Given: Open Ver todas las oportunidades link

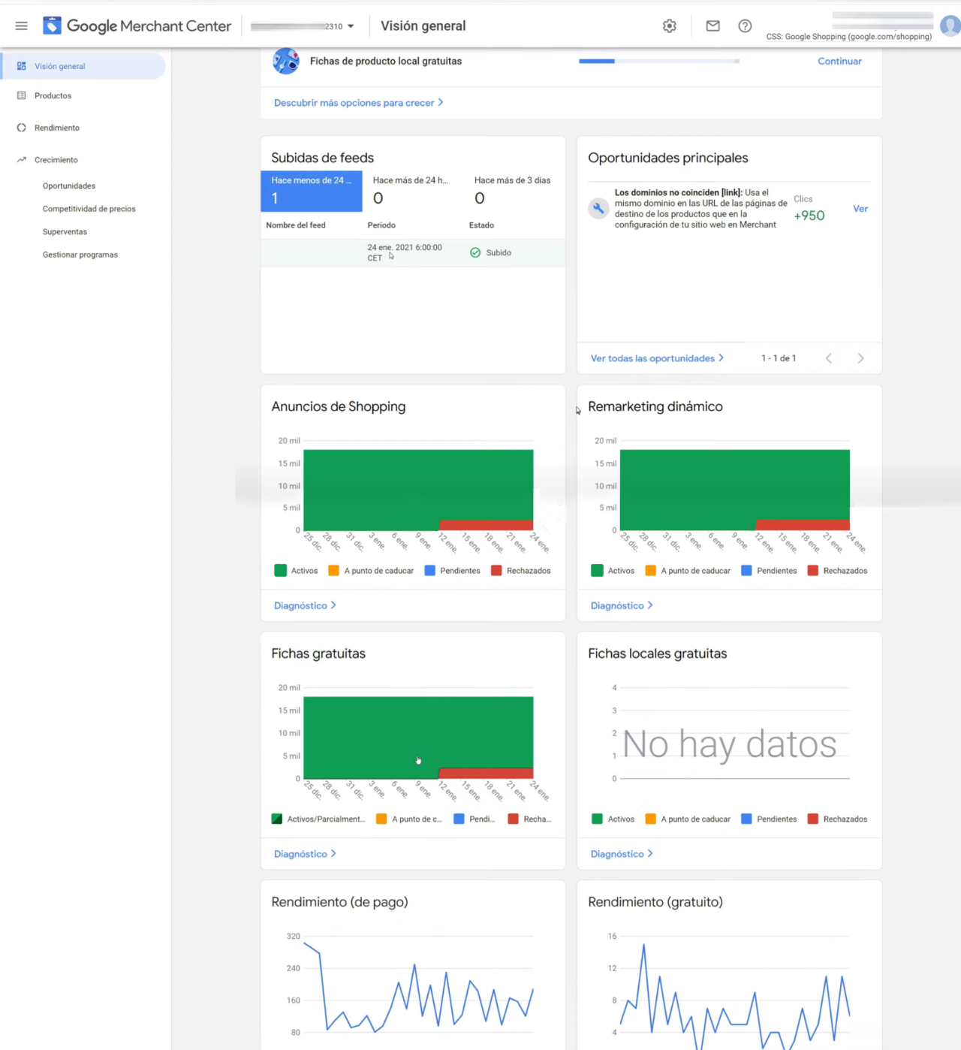Looking at the screenshot, I should click(657, 359).
